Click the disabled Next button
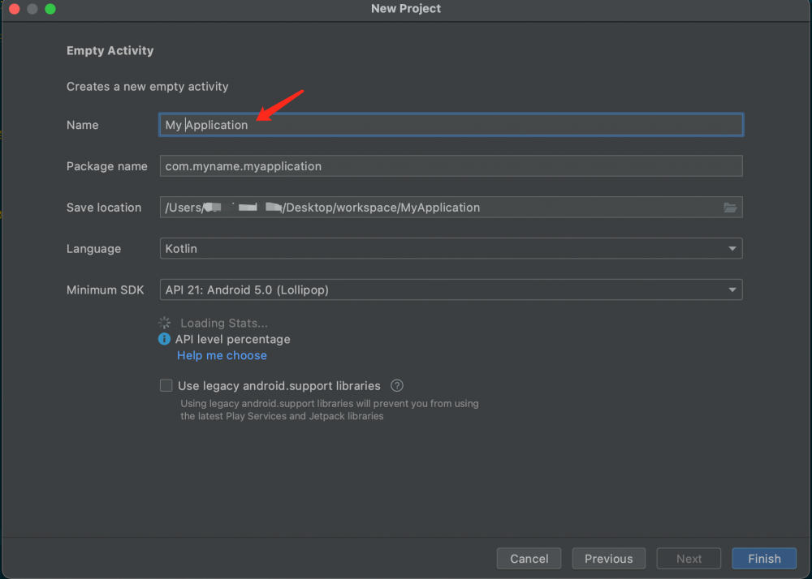The width and height of the screenshot is (812, 579). [x=689, y=558]
